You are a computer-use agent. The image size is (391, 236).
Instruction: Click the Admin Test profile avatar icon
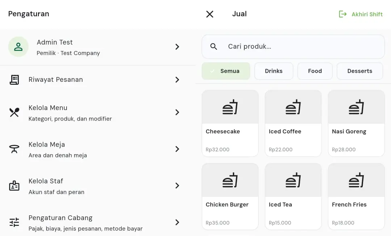(x=18, y=47)
